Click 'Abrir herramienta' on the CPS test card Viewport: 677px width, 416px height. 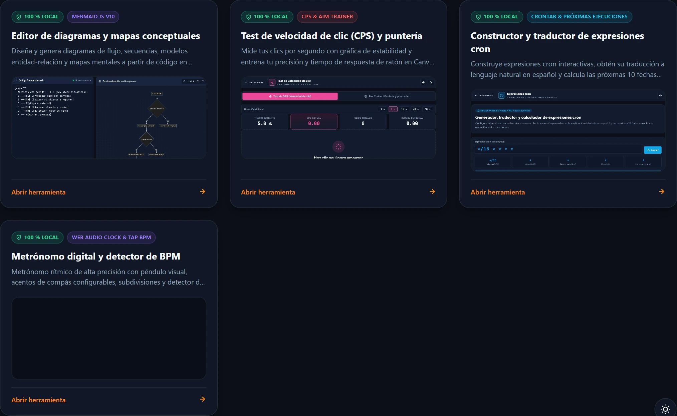coord(268,192)
